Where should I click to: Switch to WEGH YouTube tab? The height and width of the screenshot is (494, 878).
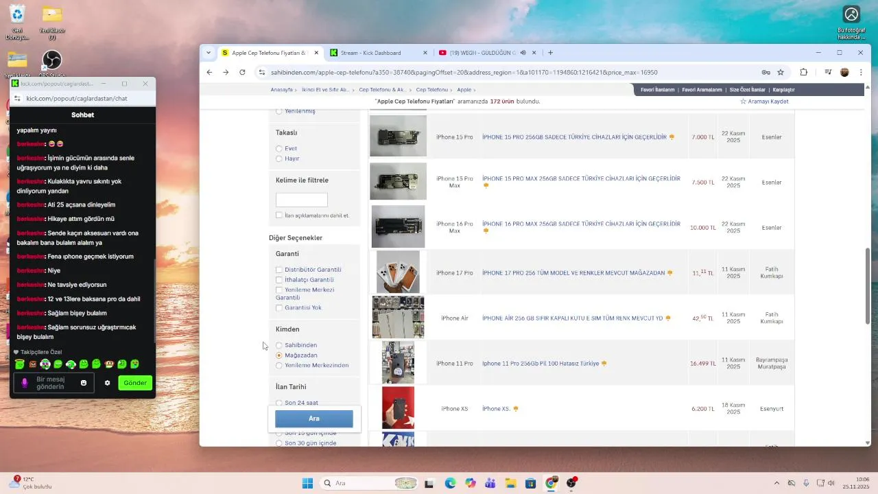tap(484, 53)
